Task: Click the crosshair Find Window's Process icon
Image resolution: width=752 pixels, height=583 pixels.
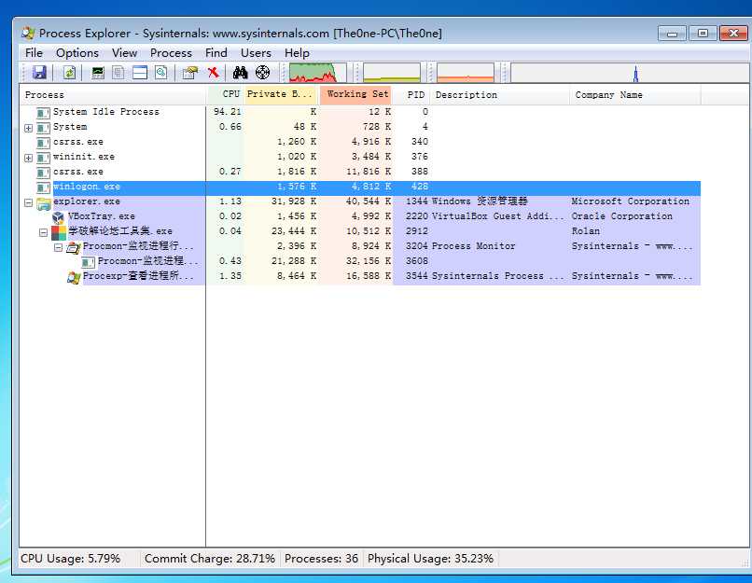Action: [262, 73]
